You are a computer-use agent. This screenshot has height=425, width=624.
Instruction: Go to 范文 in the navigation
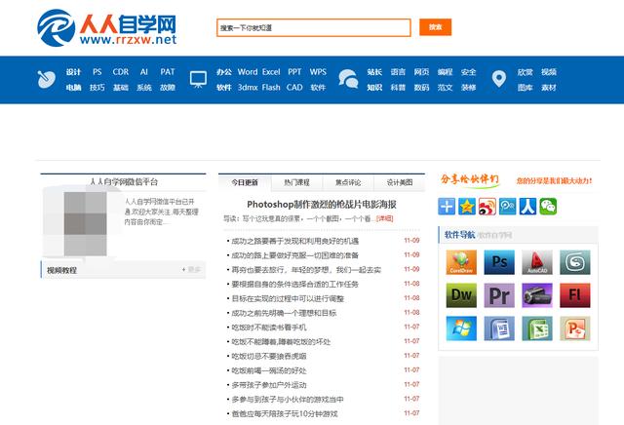pos(445,88)
